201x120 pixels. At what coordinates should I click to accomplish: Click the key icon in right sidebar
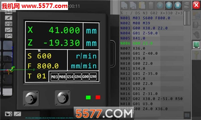tap(196, 55)
